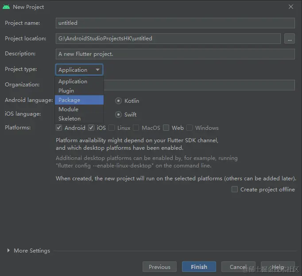Enable Create project offline checkbox
302x276 pixels.
click(x=235, y=189)
